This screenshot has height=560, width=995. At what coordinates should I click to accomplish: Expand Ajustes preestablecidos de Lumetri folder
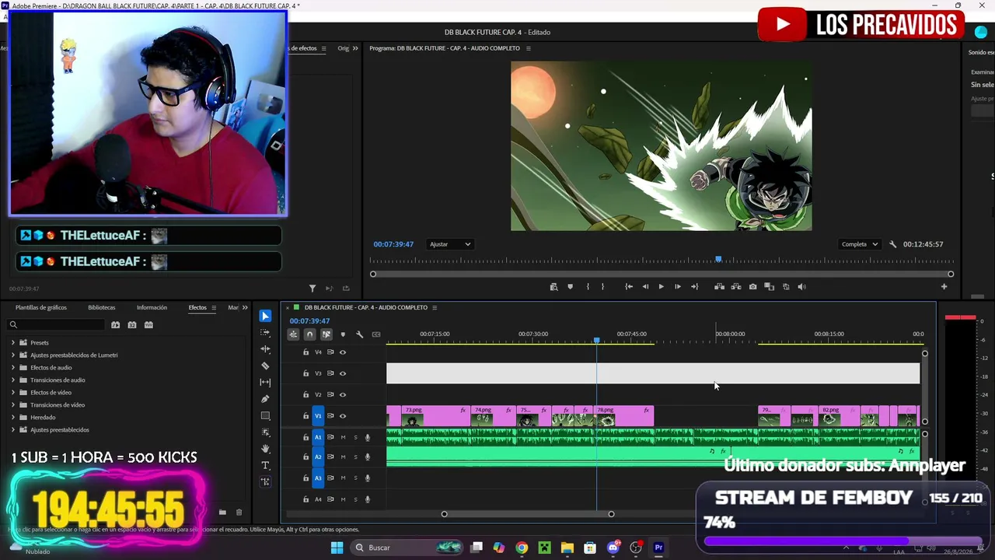(x=12, y=355)
